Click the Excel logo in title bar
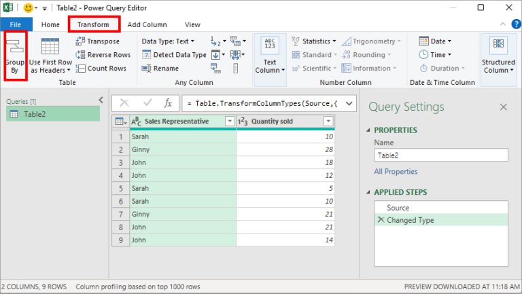Viewport: 522px width, 294px height. 7,7
